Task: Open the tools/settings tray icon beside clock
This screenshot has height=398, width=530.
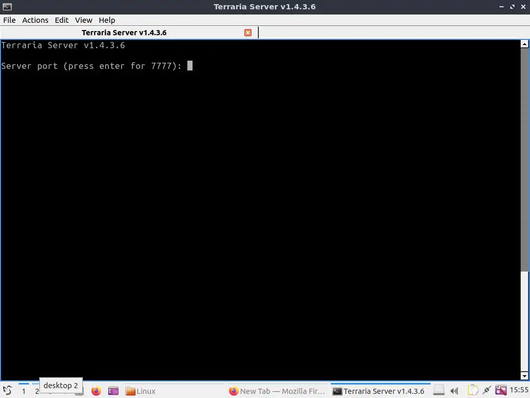Action: click(501, 391)
